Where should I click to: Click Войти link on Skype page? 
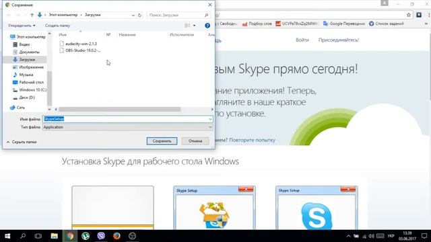pyautogui.click(x=302, y=40)
